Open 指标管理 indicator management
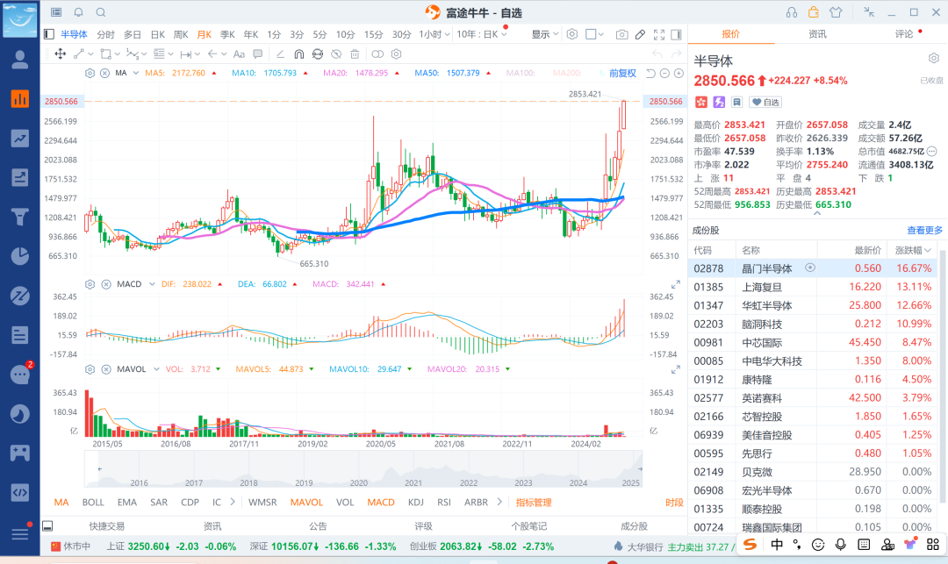The width and height of the screenshot is (948, 564). [x=534, y=503]
